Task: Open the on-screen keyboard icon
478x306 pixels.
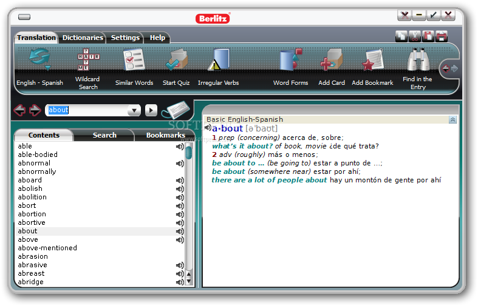Action: (x=176, y=110)
